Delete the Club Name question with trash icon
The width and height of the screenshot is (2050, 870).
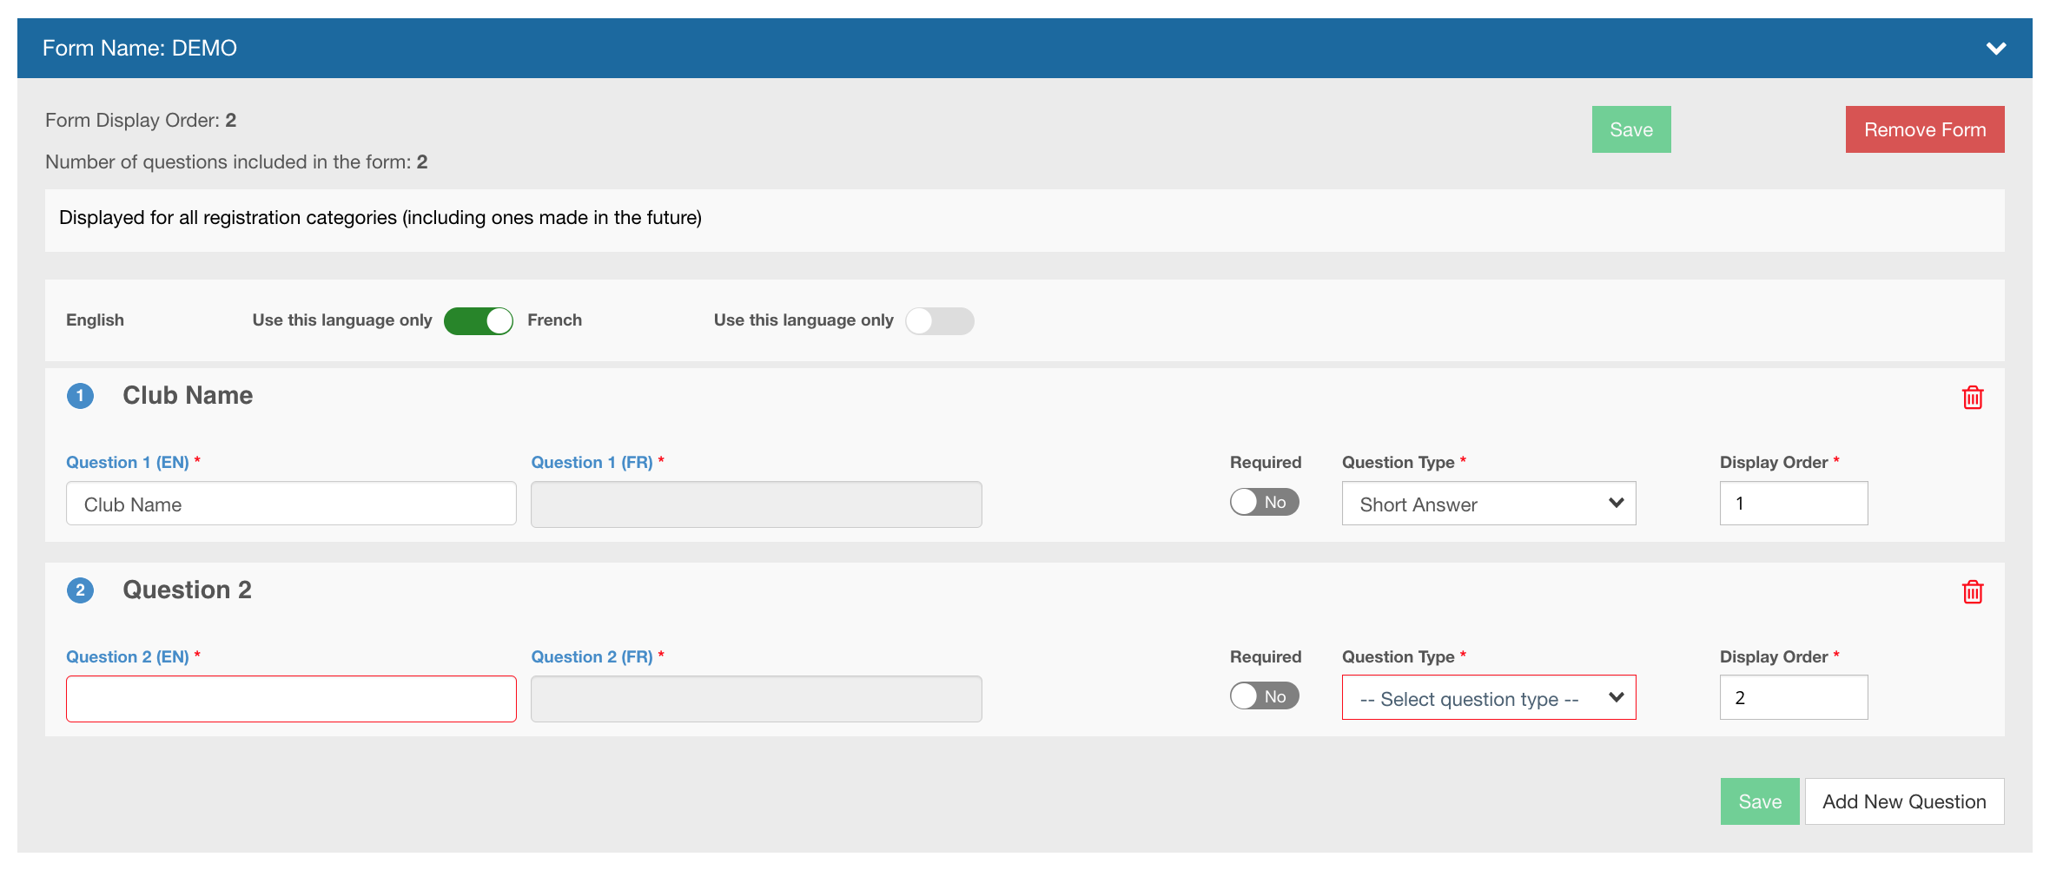(x=1972, y=398)
